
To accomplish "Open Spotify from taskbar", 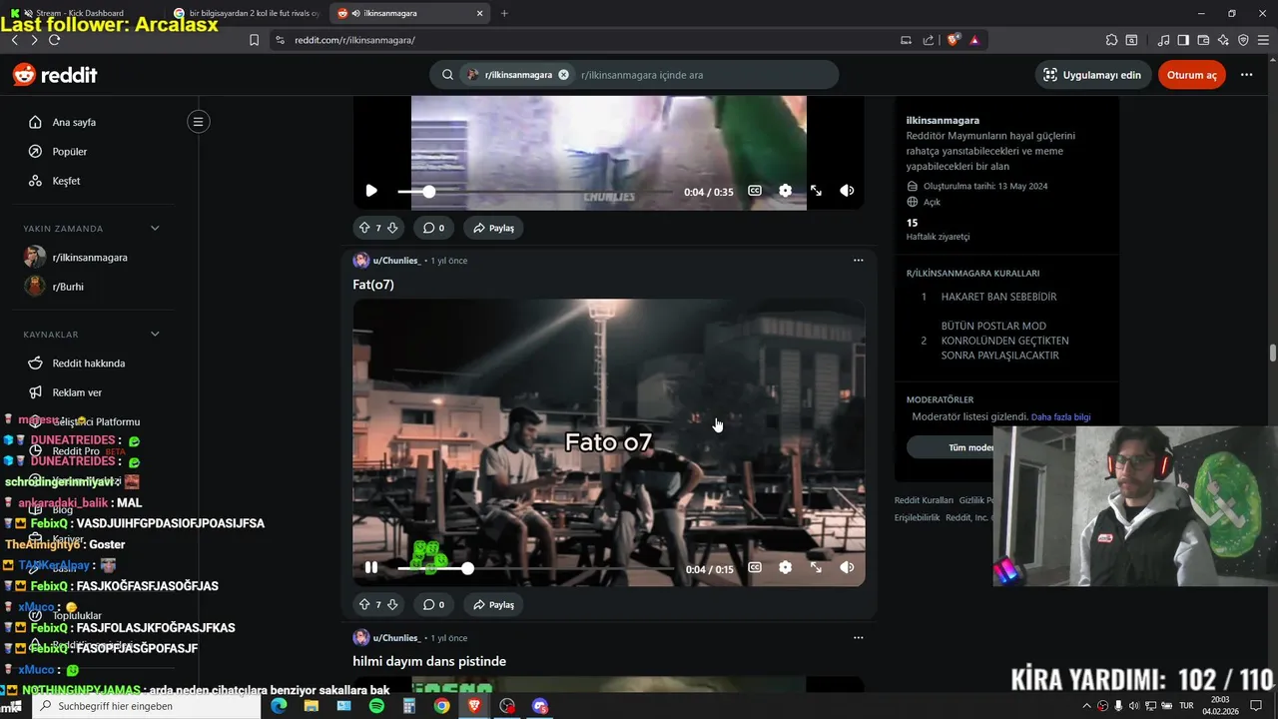I will coord(376,706).
